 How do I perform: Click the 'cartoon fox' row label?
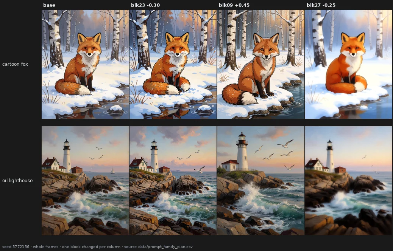click(x=15, y=64)
